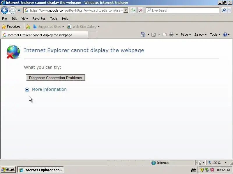Click the Bing icon beside Suggested Sites
The height and width of the screenshot is (174, 233).
tap(35, 26)
